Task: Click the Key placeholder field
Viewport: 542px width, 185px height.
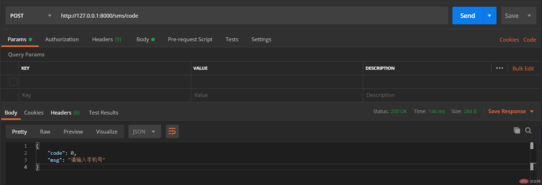Action: pos(104,95)
